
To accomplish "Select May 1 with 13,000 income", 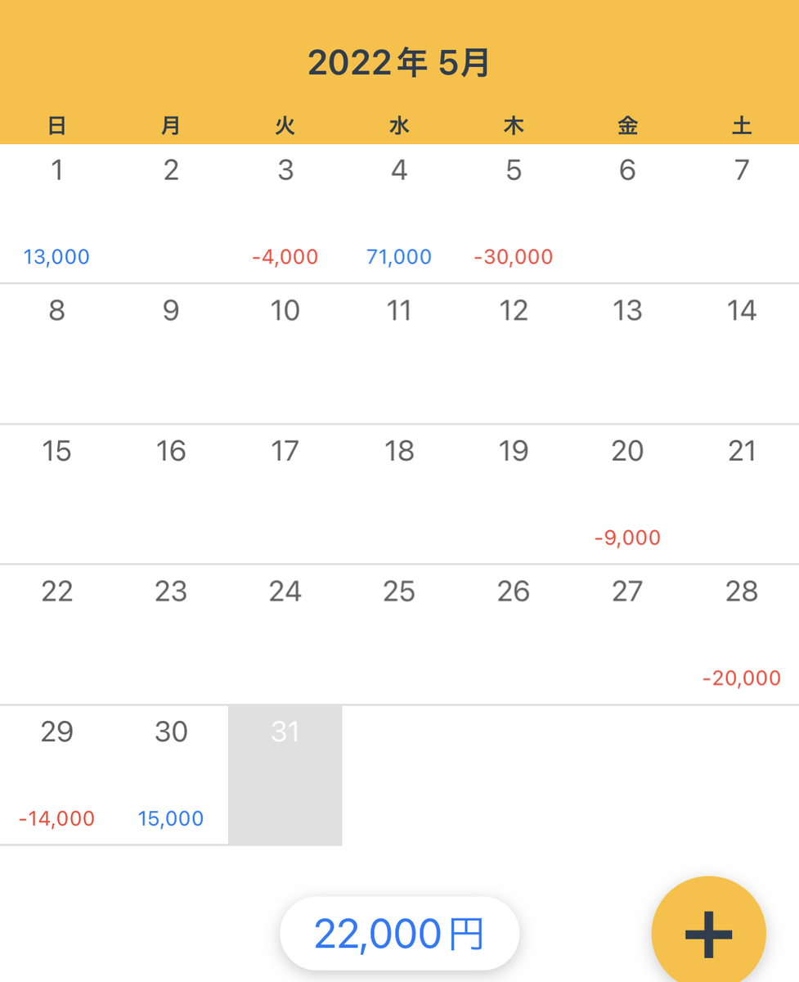I will tap(57, 214).
